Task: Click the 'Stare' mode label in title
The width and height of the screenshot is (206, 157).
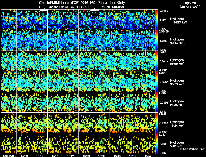Action: tap(102, 3)
